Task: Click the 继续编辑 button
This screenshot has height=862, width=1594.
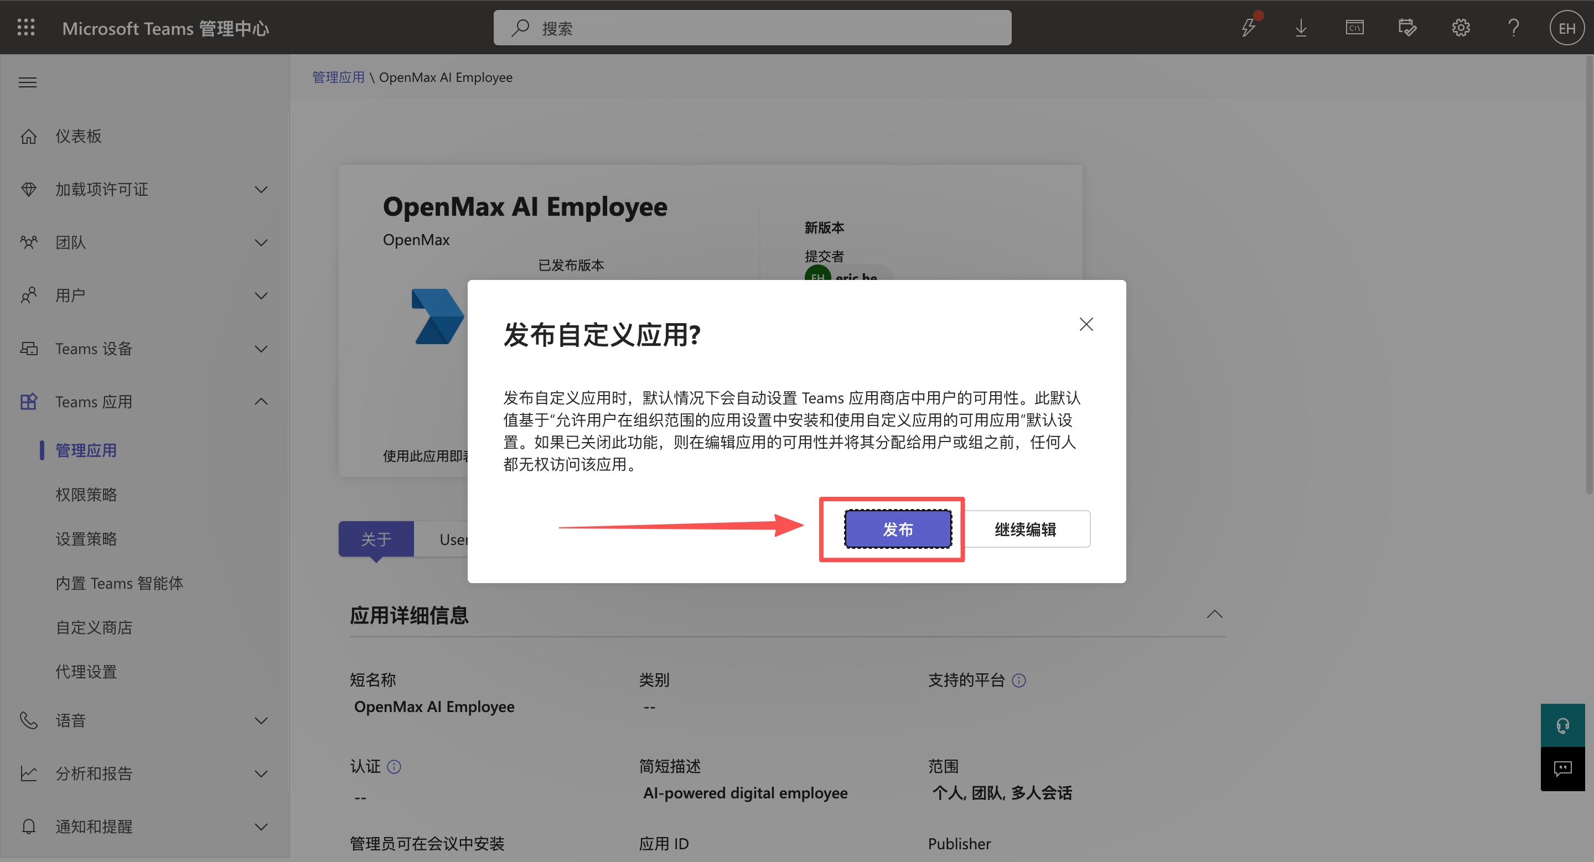Action: click(x=1026, y=529)
